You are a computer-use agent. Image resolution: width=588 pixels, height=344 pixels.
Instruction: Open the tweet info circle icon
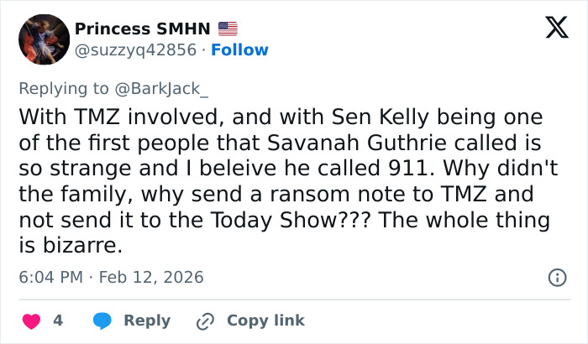(556, 277)
